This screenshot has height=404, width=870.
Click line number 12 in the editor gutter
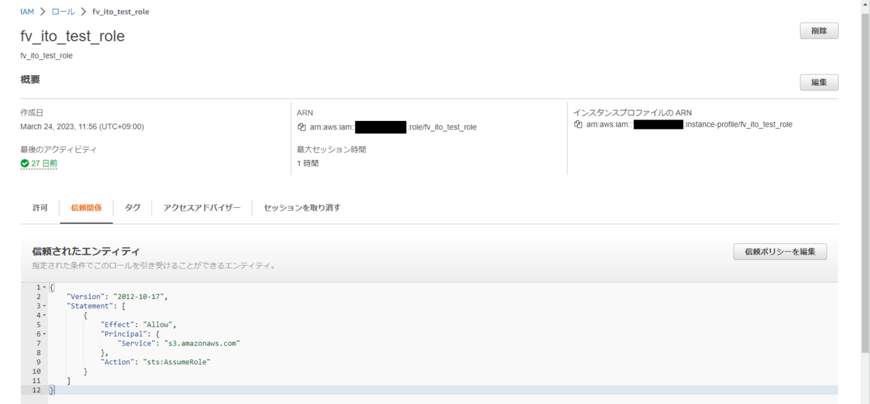[x=36, y=390]
